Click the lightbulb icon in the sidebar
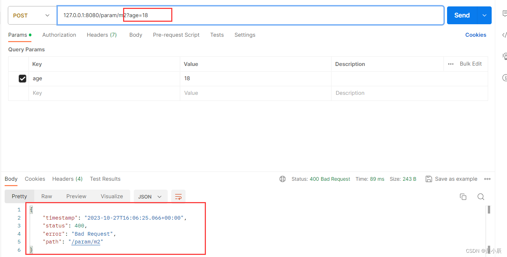 click(x=505, y=56)
